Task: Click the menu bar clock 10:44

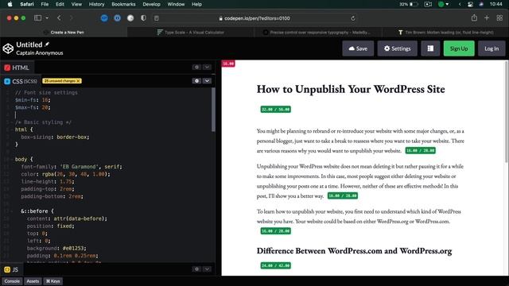Action: 495,4
